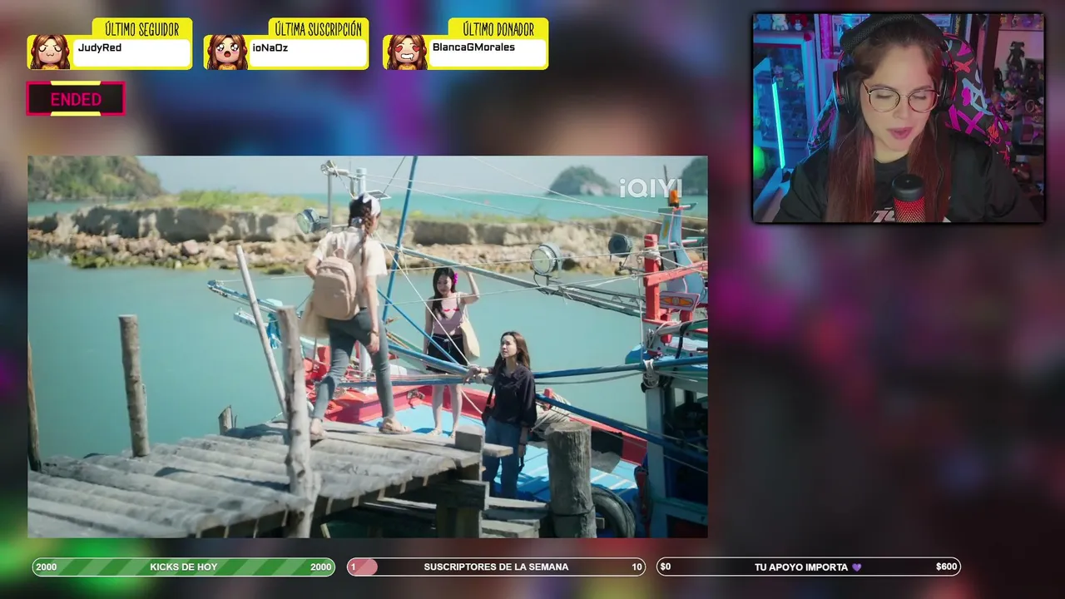
Task: Click the drama video showing the fishing boat
Action: 368,347
